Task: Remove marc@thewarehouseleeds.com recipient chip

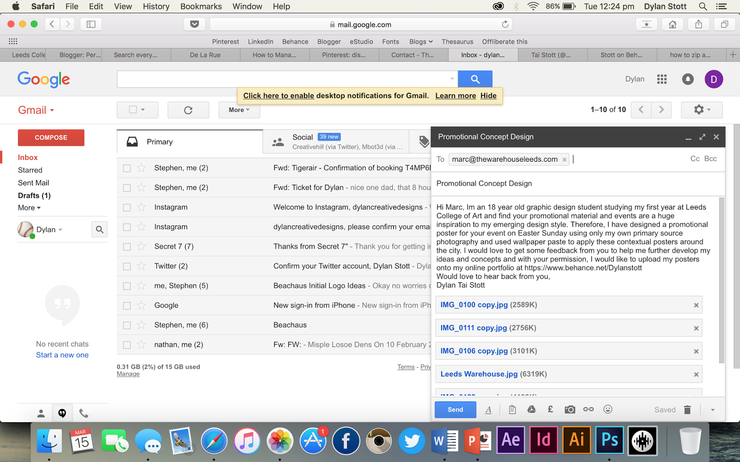Action: tap(564, 160)
